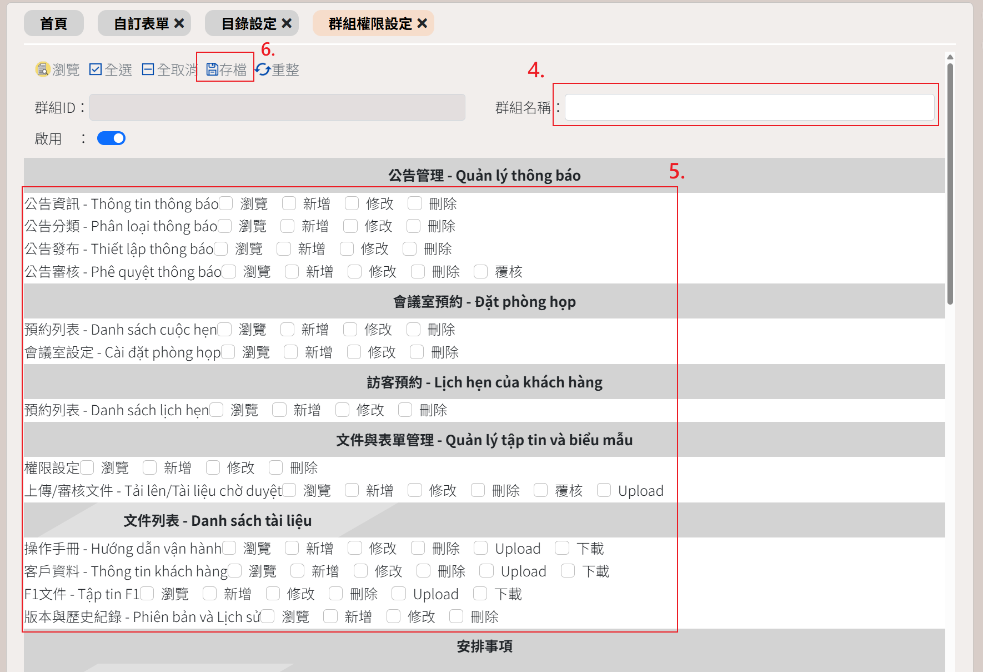Click the 群組名稱 text input field
983x672 pixels.
(x=749, y=107)
